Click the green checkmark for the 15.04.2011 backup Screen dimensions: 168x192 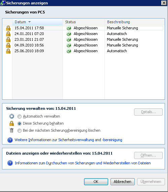pyautogui.click(x=69, y=28)
